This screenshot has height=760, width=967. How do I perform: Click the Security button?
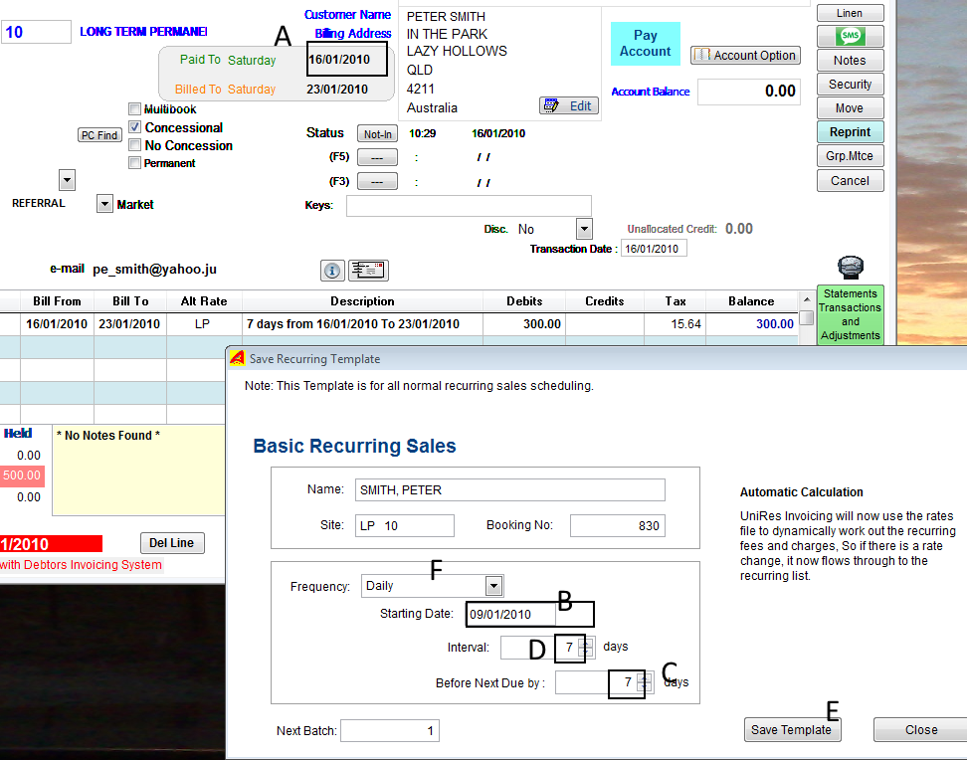point(850,84)
